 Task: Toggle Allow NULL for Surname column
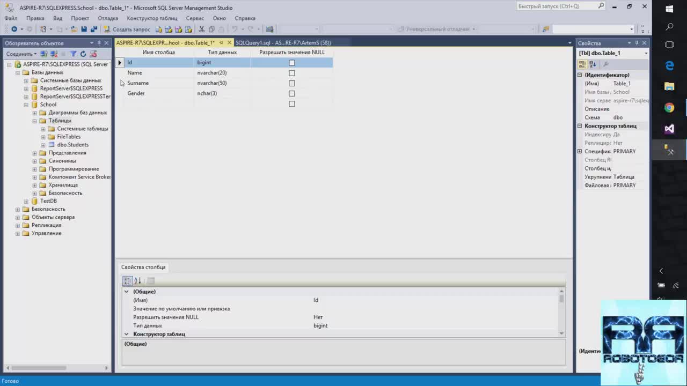292,83
